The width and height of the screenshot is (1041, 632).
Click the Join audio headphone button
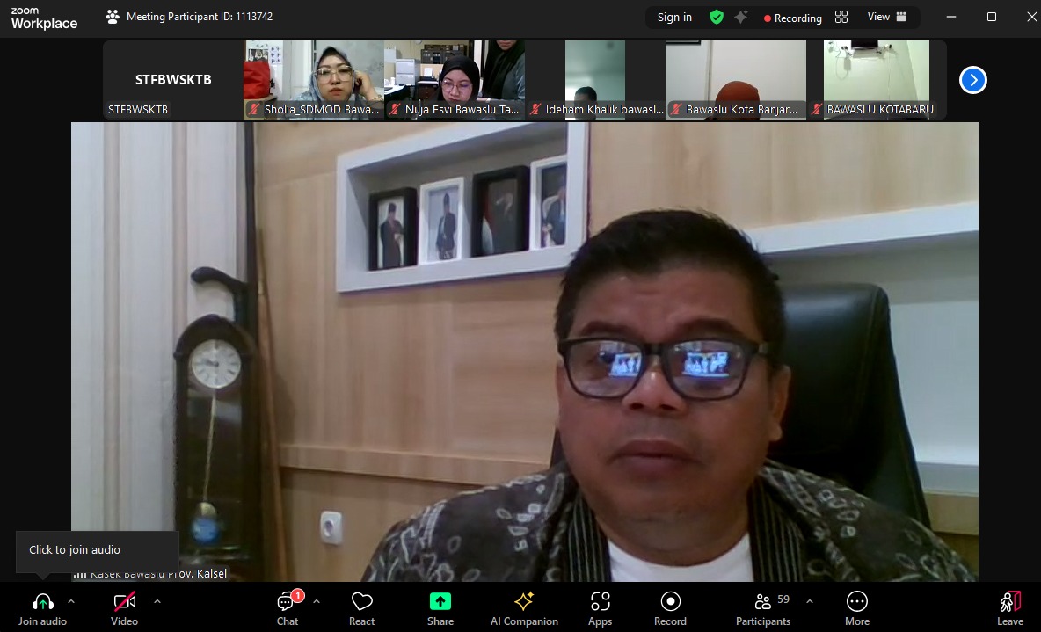pos(42,609)
